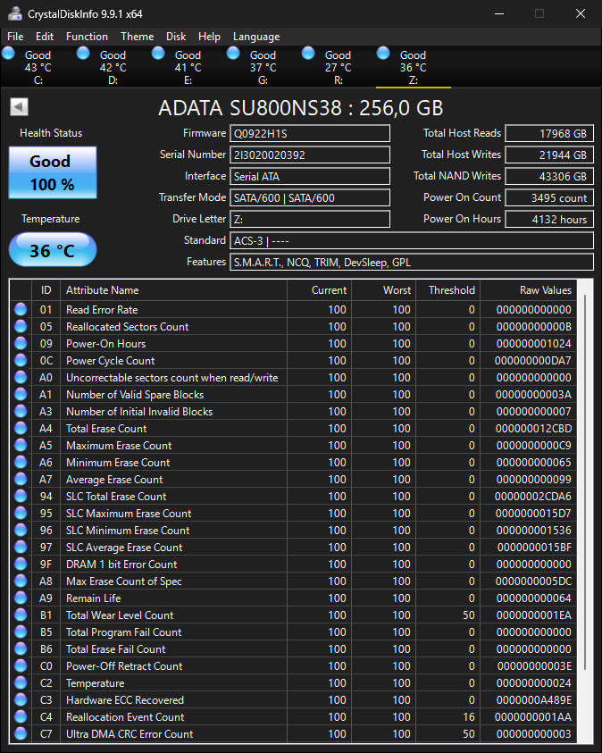Open the Language menu

click(256, 37)
